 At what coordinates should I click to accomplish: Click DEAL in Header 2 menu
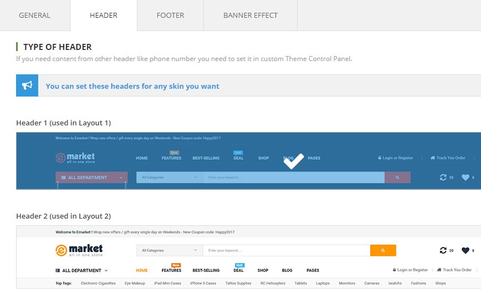[x=238, y=271]
